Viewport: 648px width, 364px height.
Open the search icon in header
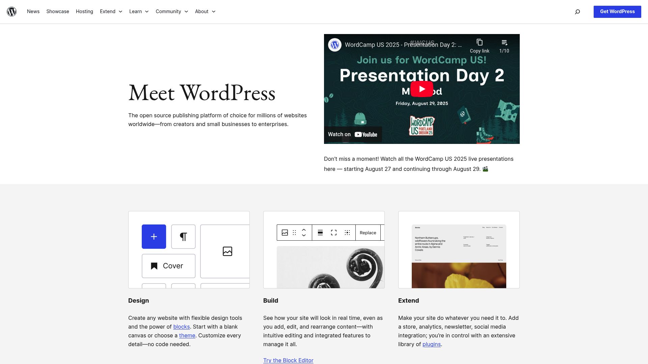click(577, 12)
